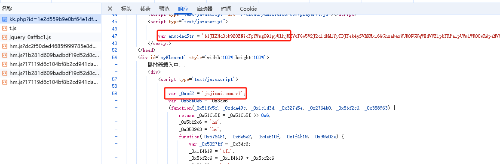Switch to the 标头 tab

point(126,9)
